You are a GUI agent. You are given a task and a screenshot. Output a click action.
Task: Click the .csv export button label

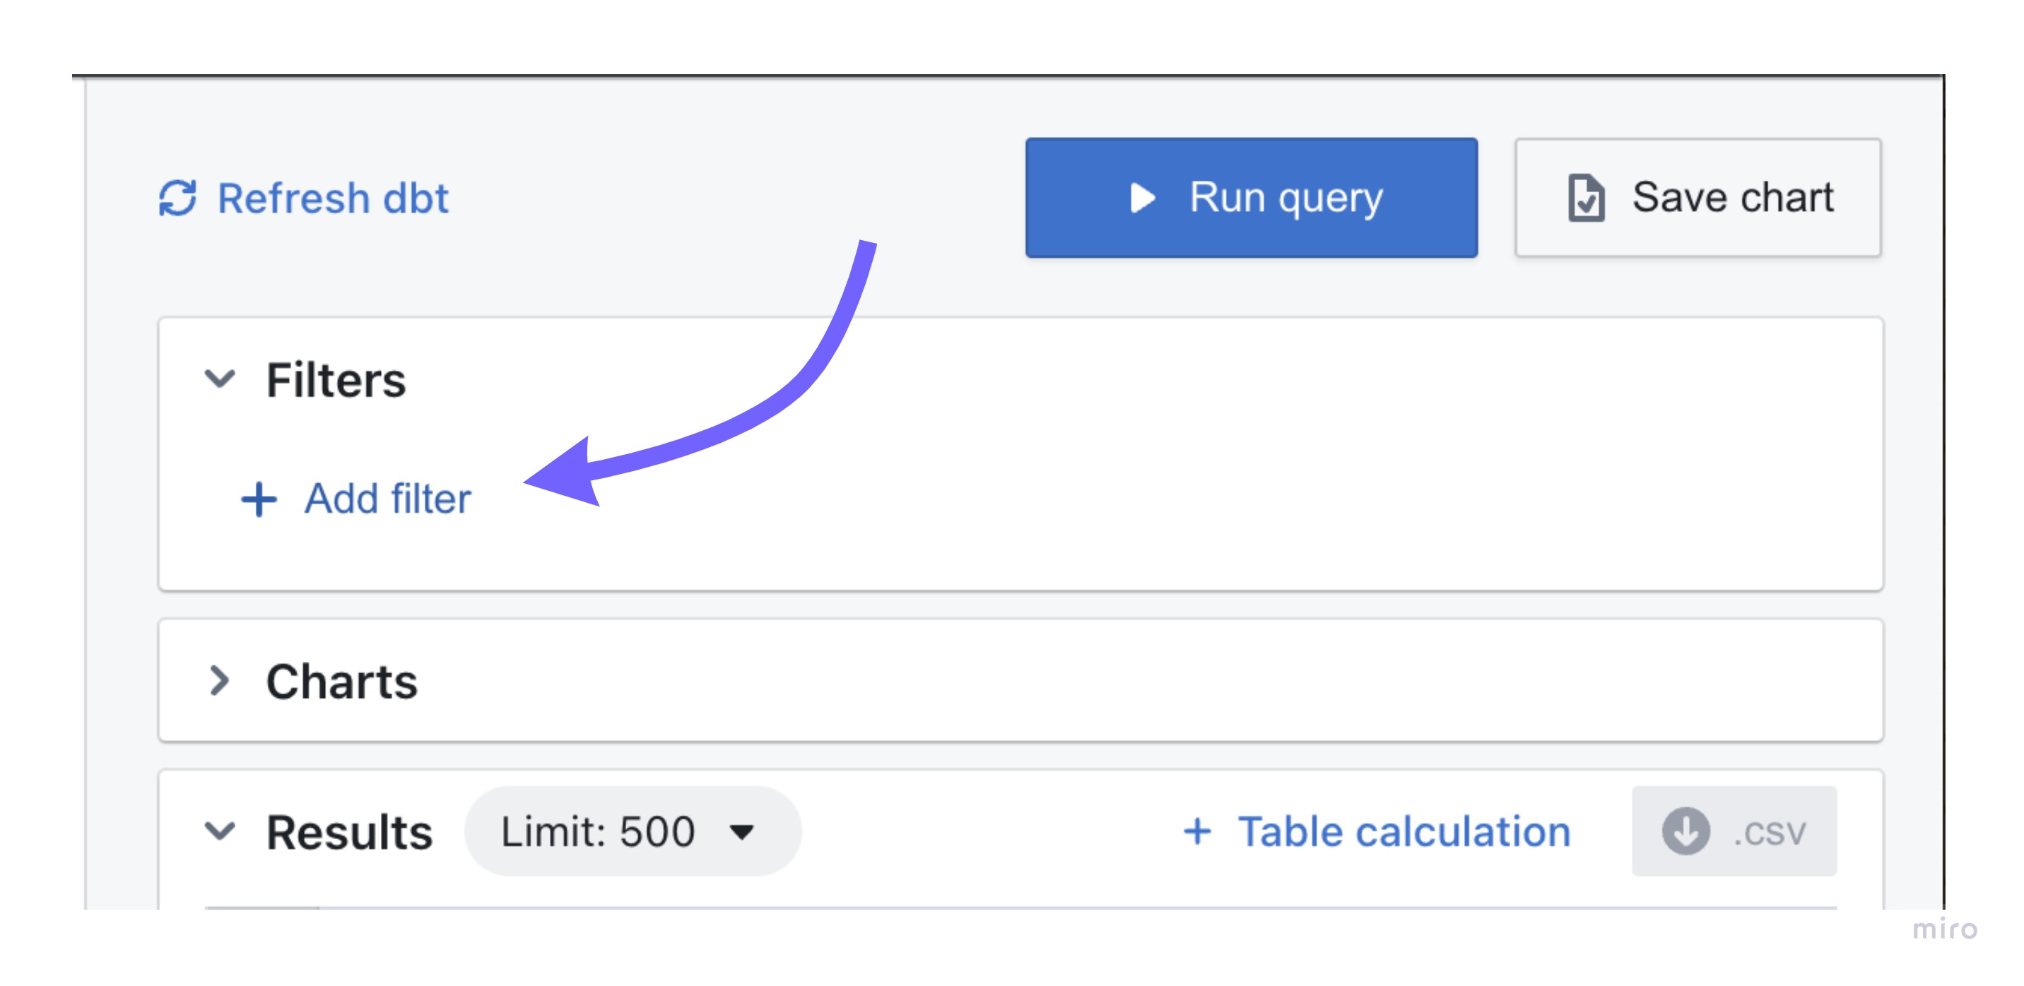coord(1770,832)
